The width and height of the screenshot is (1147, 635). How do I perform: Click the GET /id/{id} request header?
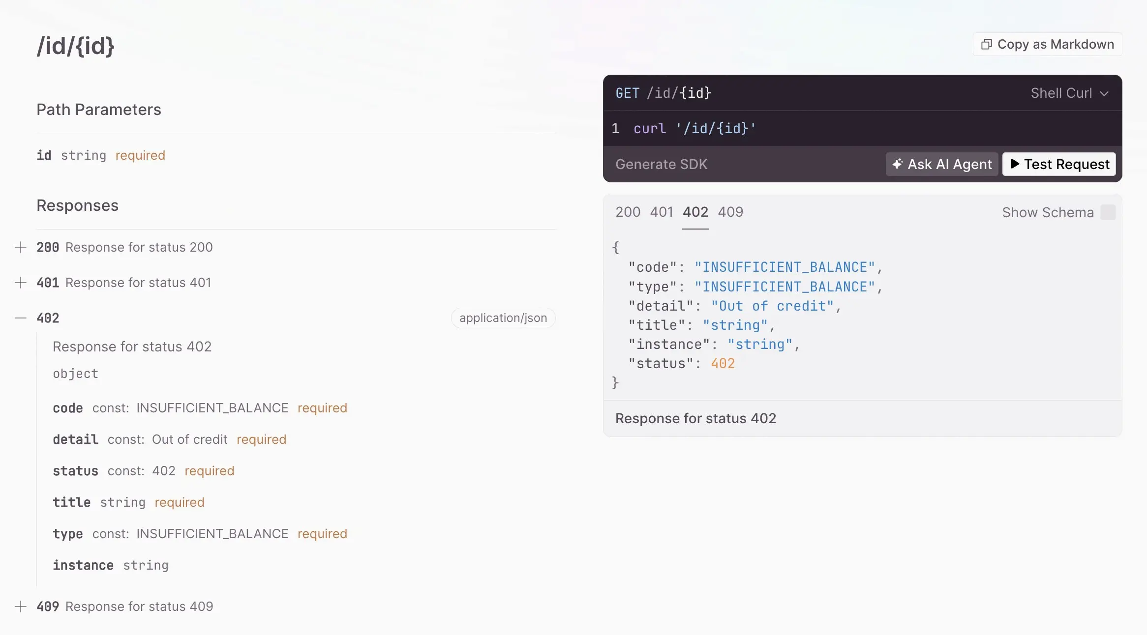664,93
